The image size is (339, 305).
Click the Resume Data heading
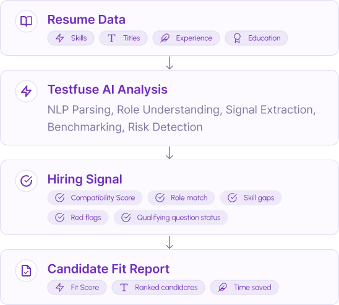point(87,20)
